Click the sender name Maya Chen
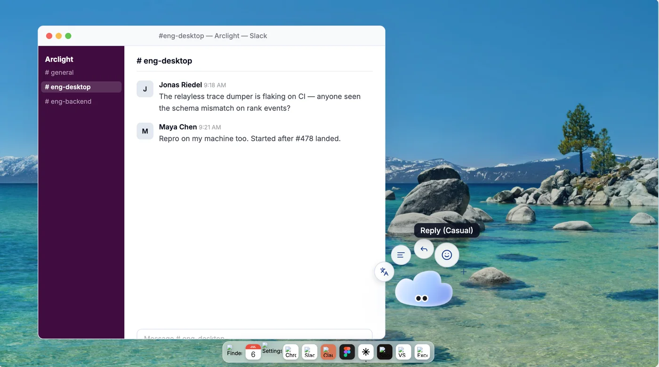This screenshot has width=659, height=367. click(x=178, y=127)
